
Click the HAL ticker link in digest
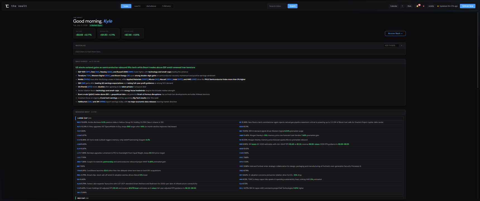coord(90,102)
